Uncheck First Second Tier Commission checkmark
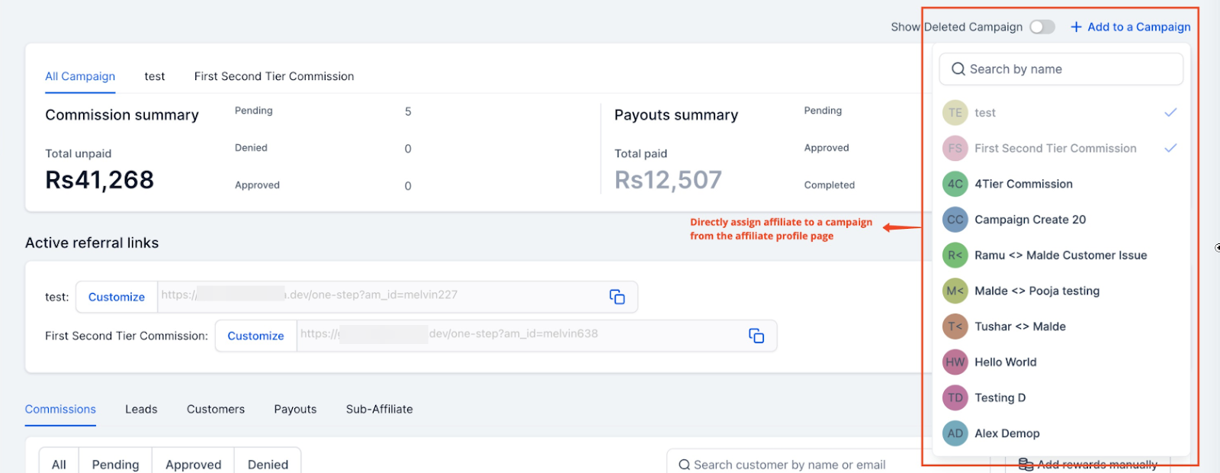This screenshot has height=473, width=1220. (1170, 148)
